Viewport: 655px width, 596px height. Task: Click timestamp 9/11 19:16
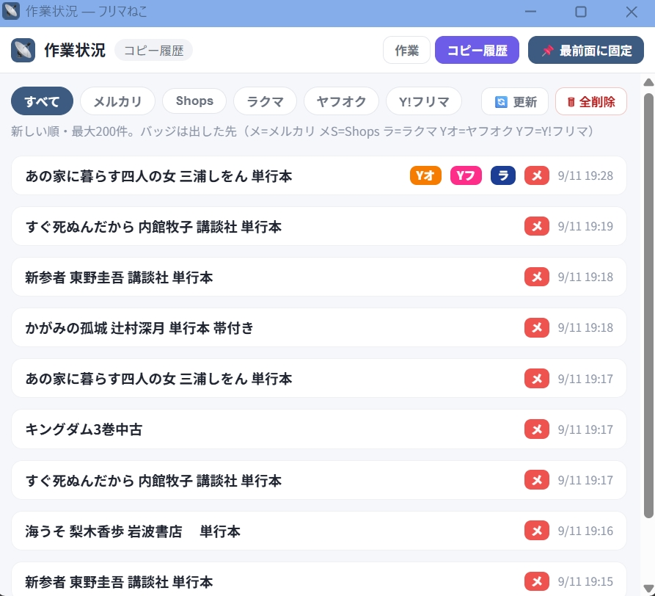point(585,531)
